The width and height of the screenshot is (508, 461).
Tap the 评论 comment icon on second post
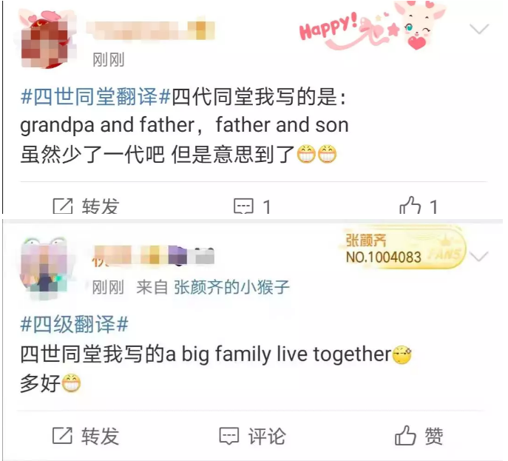point(229,436)
